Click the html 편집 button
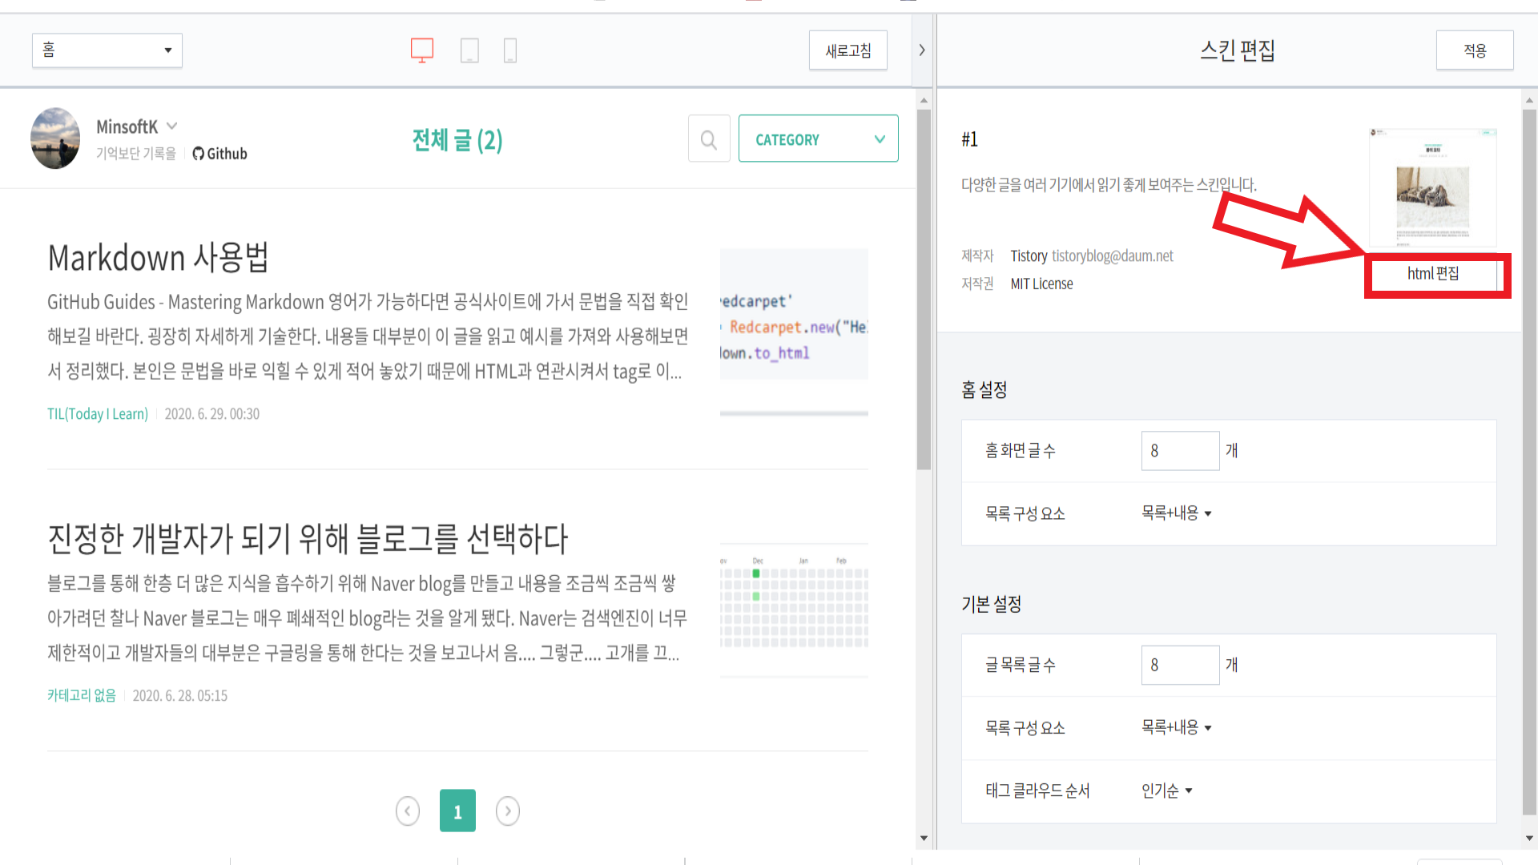1538x865 pixels. [1432, 274]
